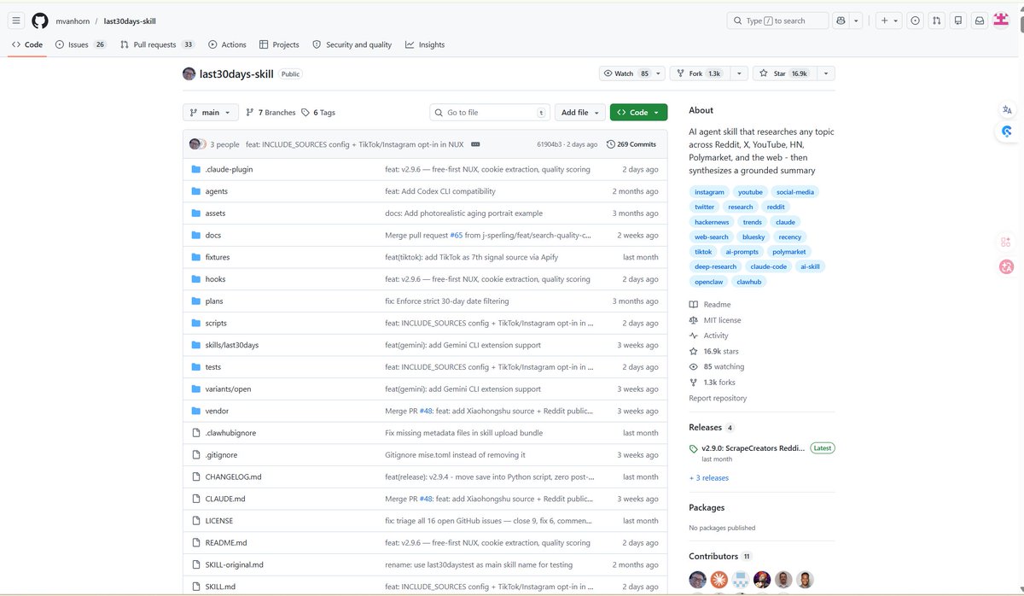This screenshot has height=596, width=1024.
Task: Expand the Fork options dropdown arrow
Action: 738,73
